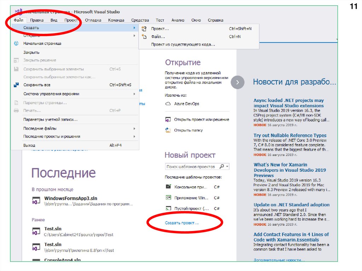Open the Файл menu
This screenshot has width=362, height=271.
point(18,20)
